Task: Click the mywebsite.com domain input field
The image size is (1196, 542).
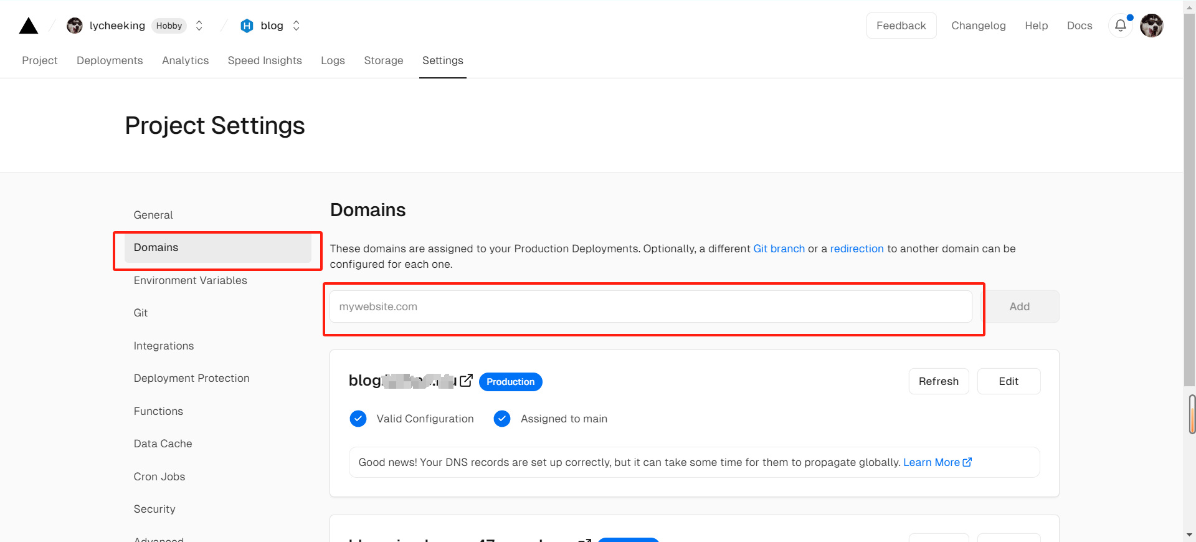Action: [x=650, y=307]
